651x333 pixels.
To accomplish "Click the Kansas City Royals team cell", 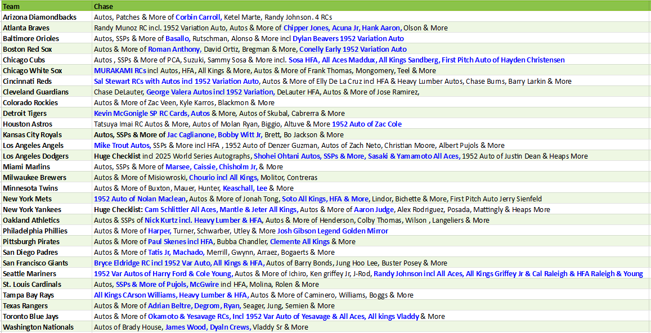I will (x=46, y=134).
